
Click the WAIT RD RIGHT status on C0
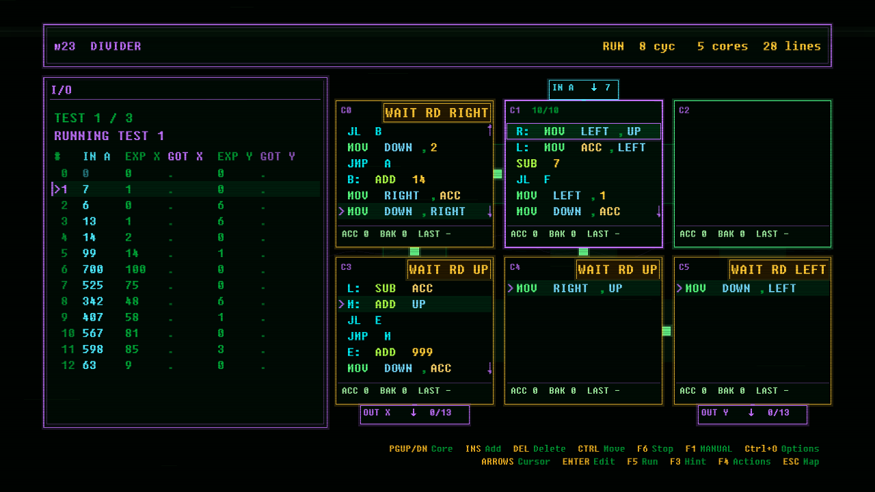pos(437,113)
